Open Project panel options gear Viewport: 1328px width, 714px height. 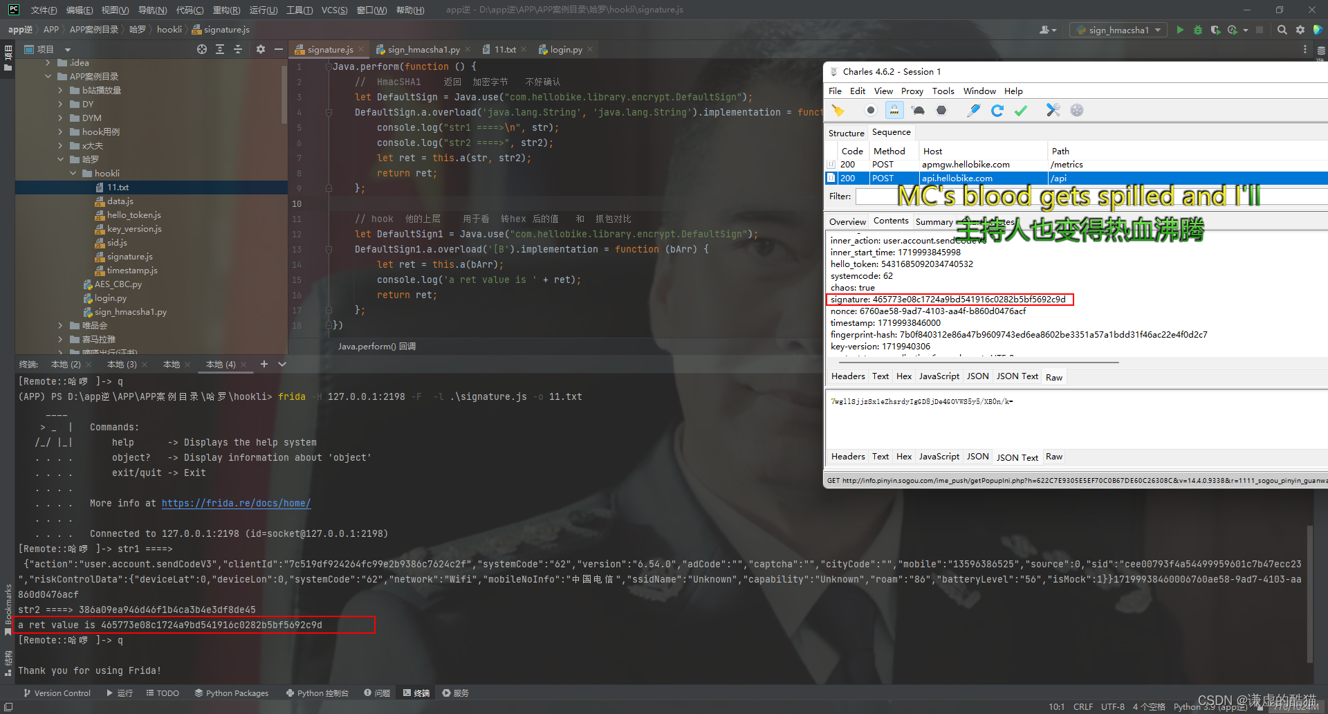[261, 49]
